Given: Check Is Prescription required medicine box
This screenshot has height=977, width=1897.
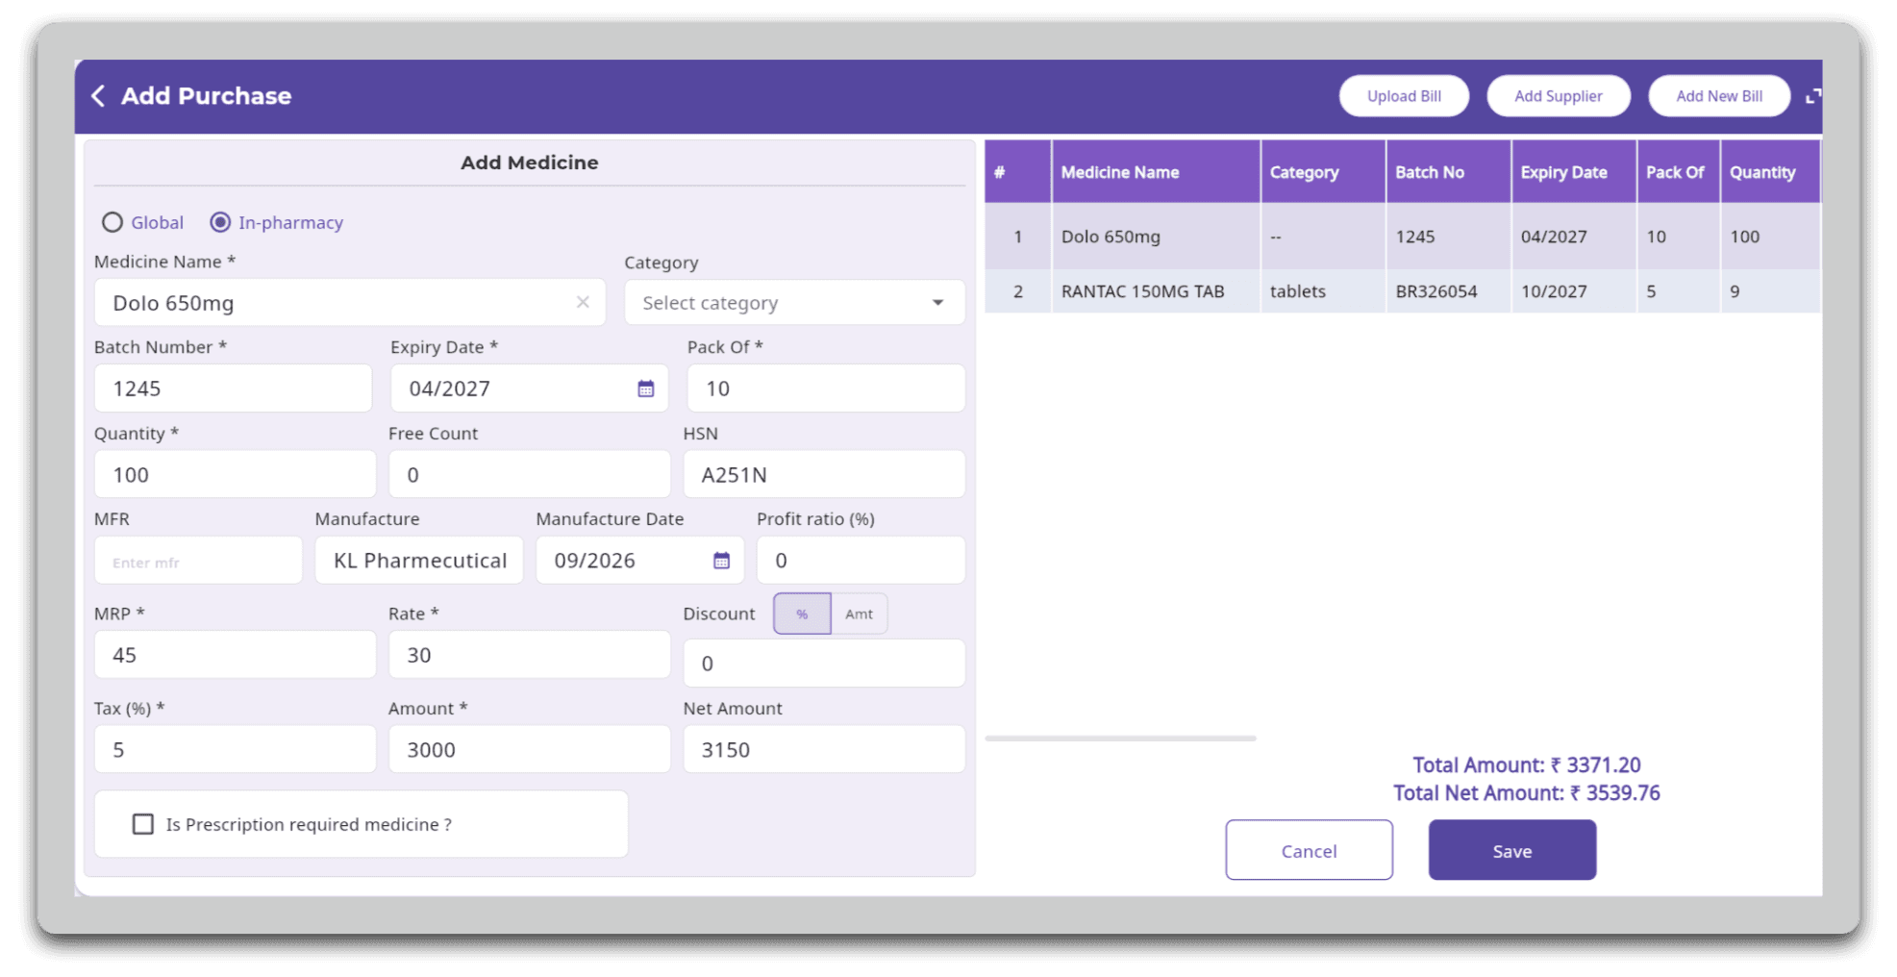Looking at the screenshot, I should (143, 824).
